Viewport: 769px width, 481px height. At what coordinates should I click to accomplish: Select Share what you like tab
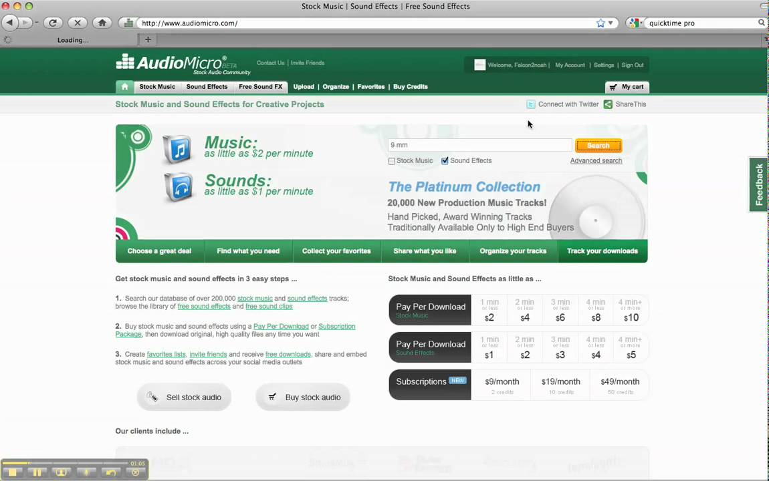425,251
